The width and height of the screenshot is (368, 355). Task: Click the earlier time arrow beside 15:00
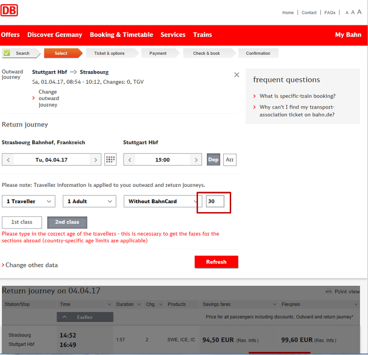point(130,160)
